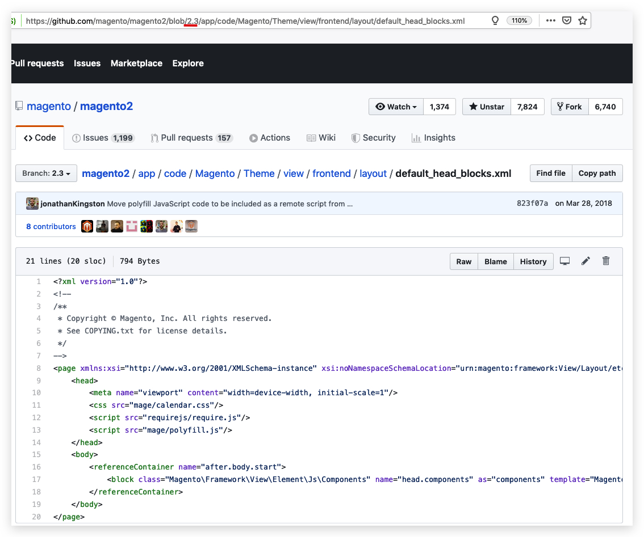Delete file with trash icon
Screen dimensions: 644x537
[x=606, y=261]
